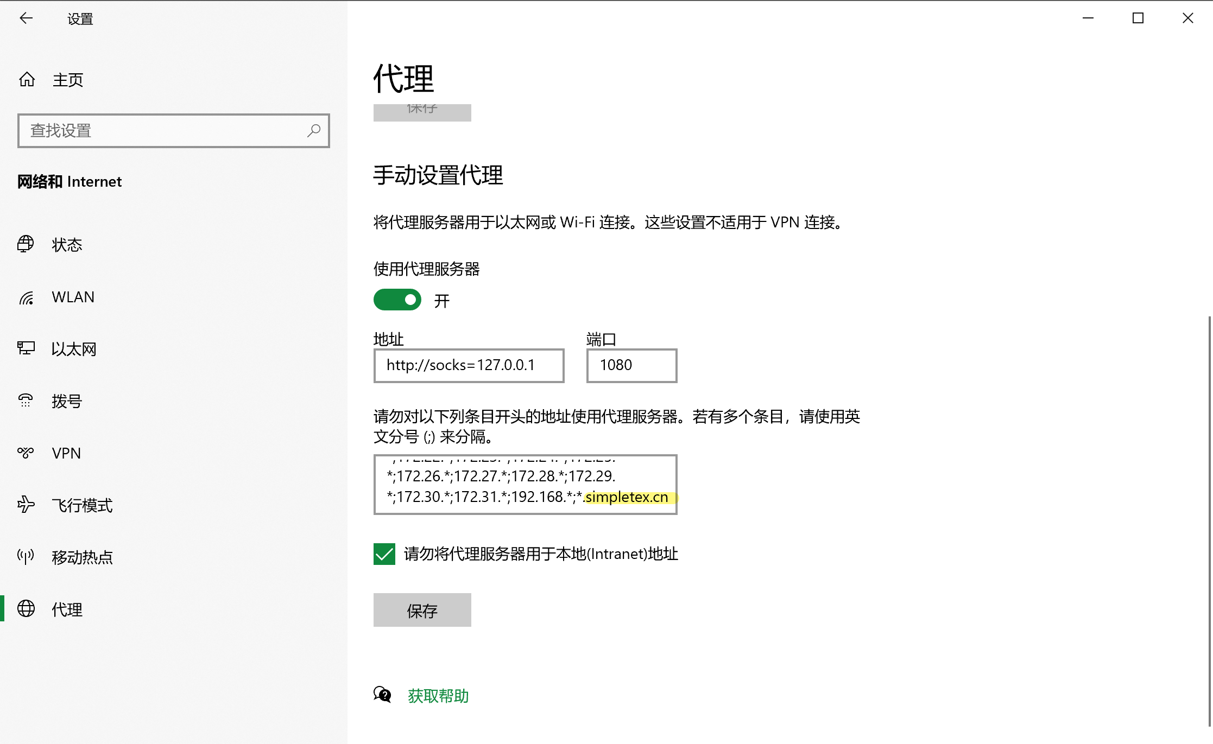Click the proxy address input field

tap(469, 365)
